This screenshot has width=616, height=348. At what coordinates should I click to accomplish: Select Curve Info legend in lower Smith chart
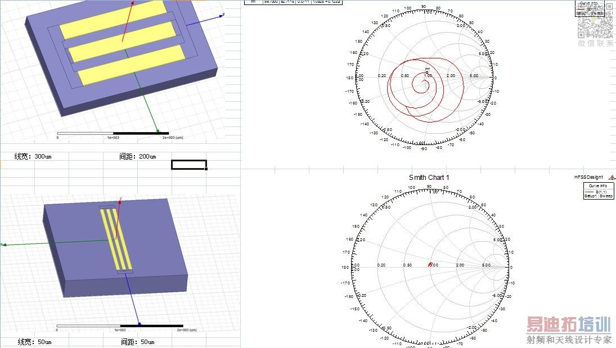(599, 191)
